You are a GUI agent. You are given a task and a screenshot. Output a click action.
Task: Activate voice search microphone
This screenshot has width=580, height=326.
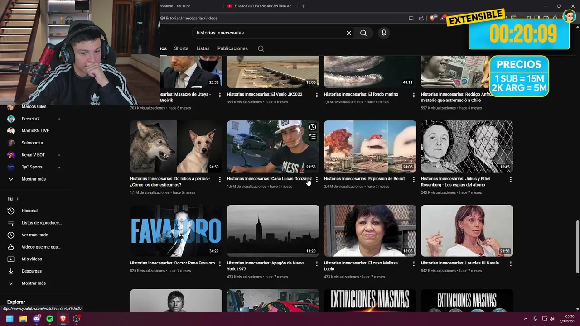[x=384, y=33]
